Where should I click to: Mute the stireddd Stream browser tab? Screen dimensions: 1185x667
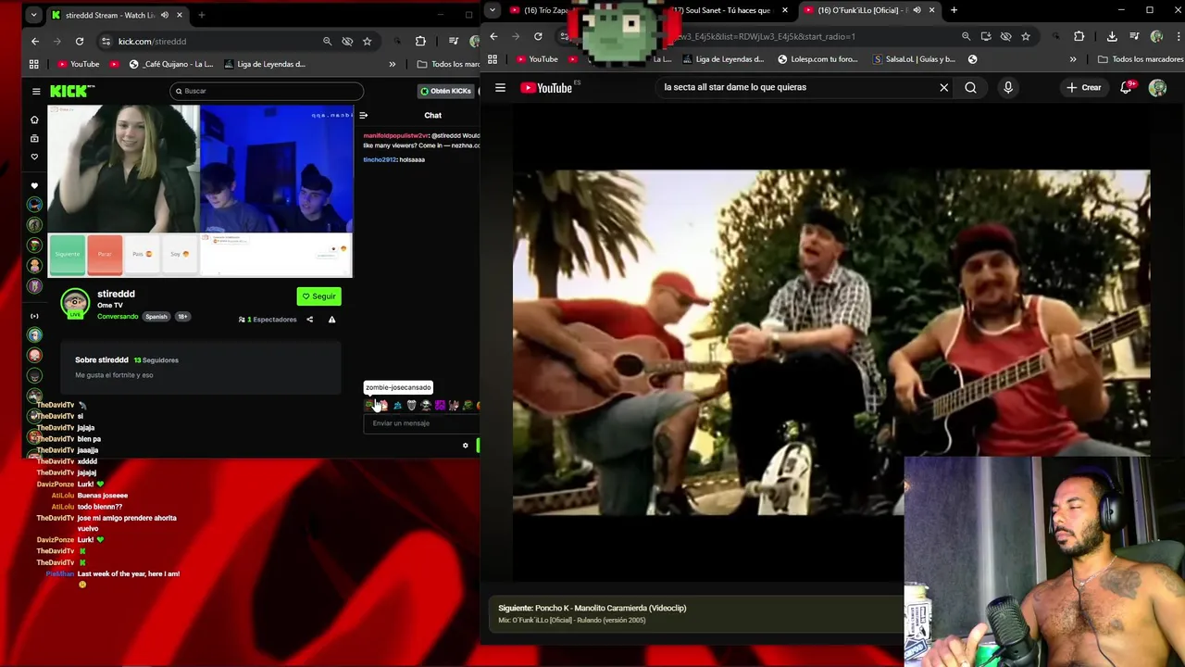coord(165,15)
